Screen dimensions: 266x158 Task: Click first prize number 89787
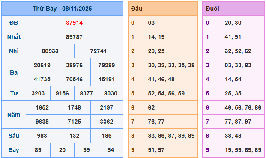pos(74,37)
